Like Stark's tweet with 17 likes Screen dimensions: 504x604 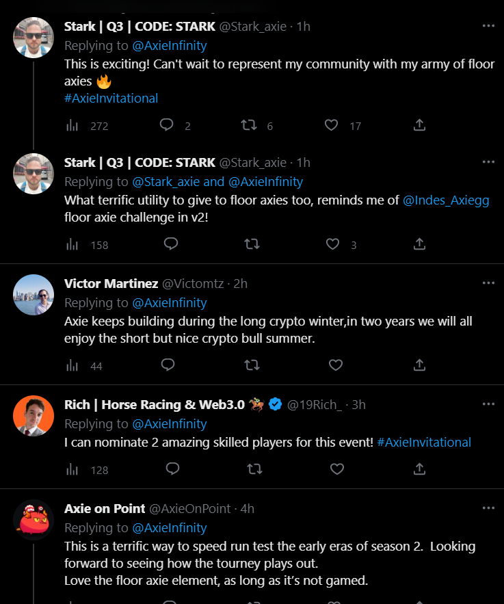[x=331, y=125]
